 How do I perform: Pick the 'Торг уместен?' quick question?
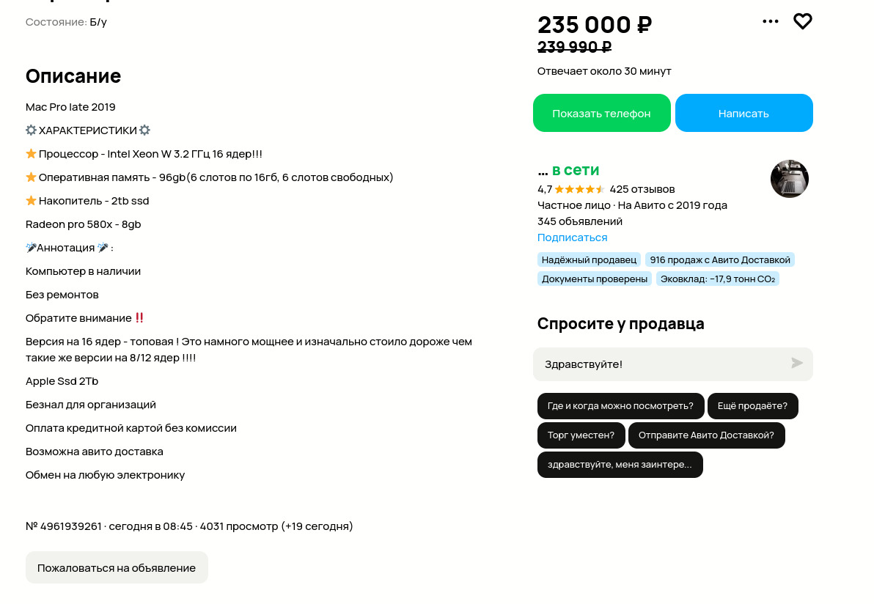581,435
